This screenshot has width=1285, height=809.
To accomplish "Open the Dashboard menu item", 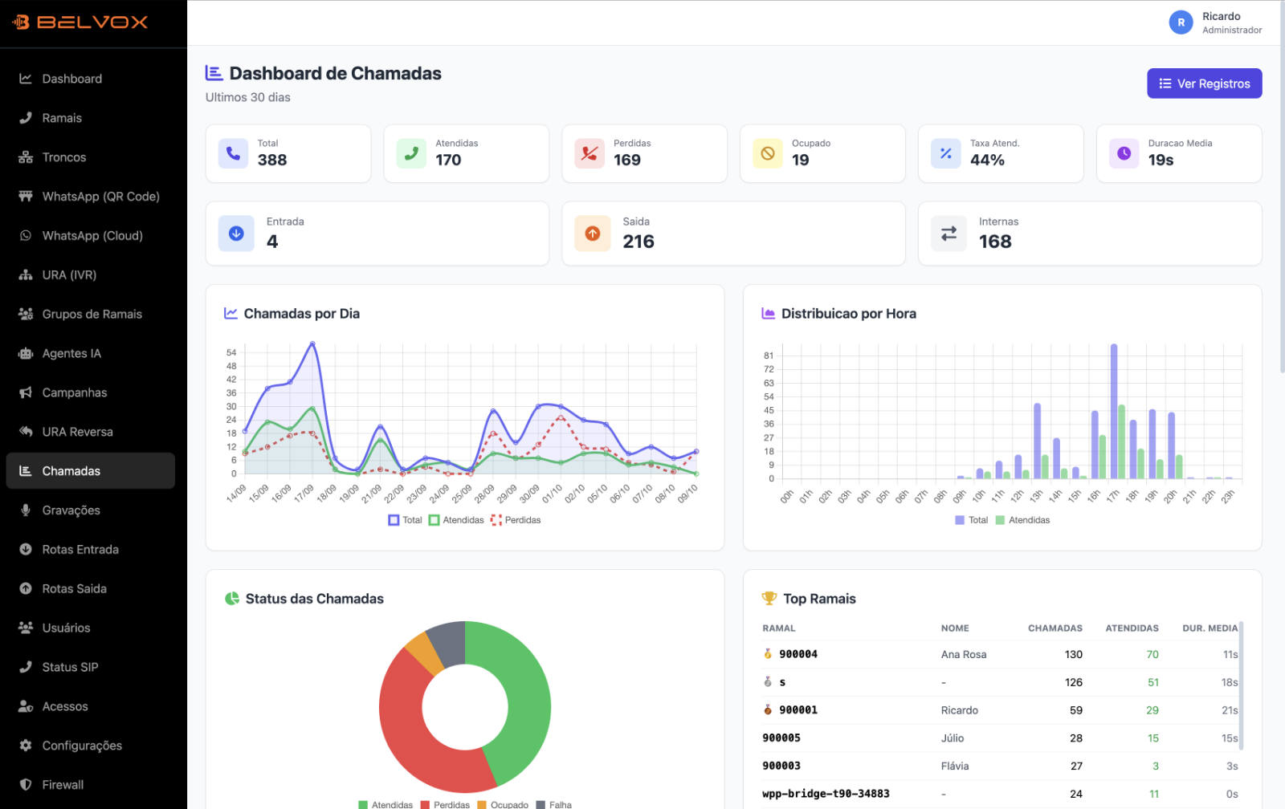I will coord(90,79).
